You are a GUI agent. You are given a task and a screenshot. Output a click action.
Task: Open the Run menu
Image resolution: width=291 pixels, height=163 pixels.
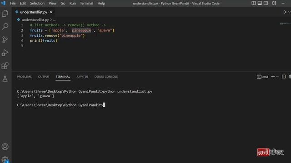(73, 3)
